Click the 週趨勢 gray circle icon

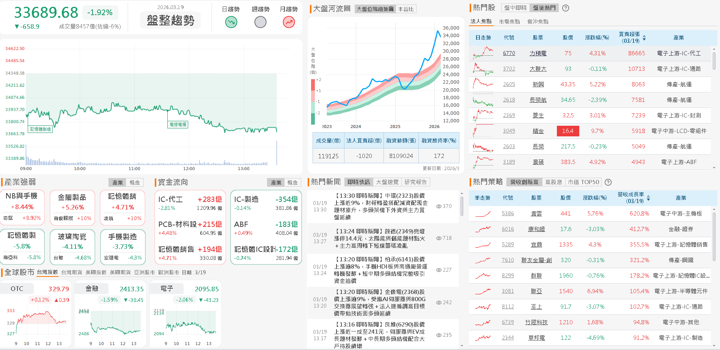coord(260,23)
